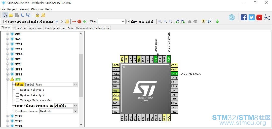Collapse the SYS tree node
Image resolution: width=272 pixels, height=129 pixels.
(8, 79)
